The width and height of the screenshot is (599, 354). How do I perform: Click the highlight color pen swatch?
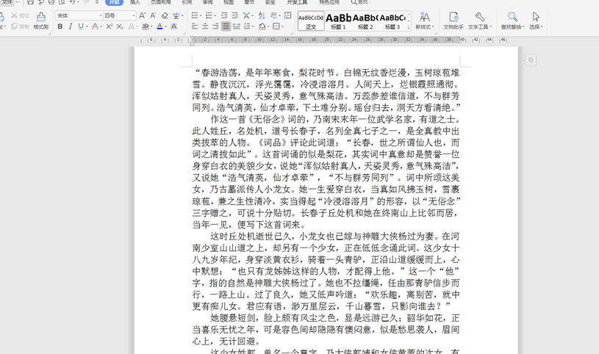(146, 26)
